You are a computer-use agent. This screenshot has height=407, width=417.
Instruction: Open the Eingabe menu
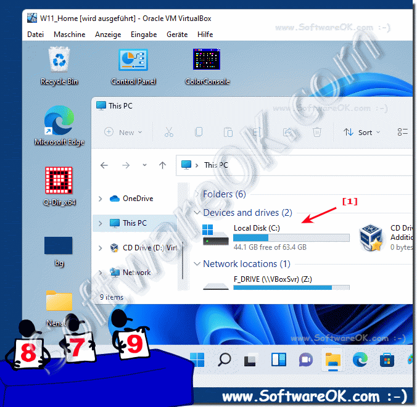[x=144, y=35]
